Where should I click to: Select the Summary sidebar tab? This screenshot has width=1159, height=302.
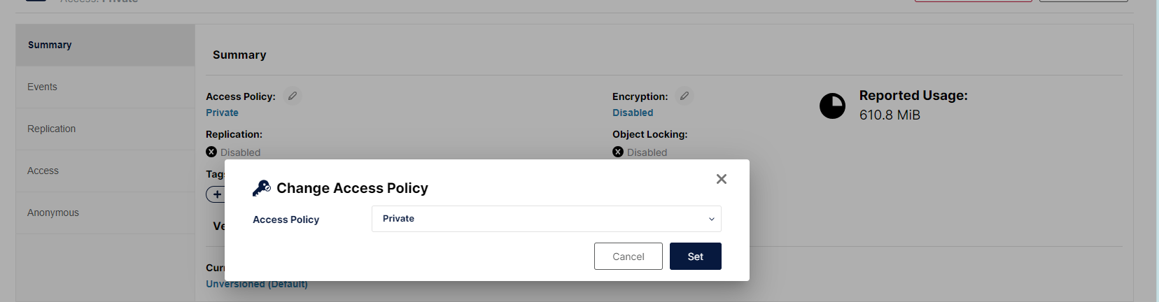105,45
